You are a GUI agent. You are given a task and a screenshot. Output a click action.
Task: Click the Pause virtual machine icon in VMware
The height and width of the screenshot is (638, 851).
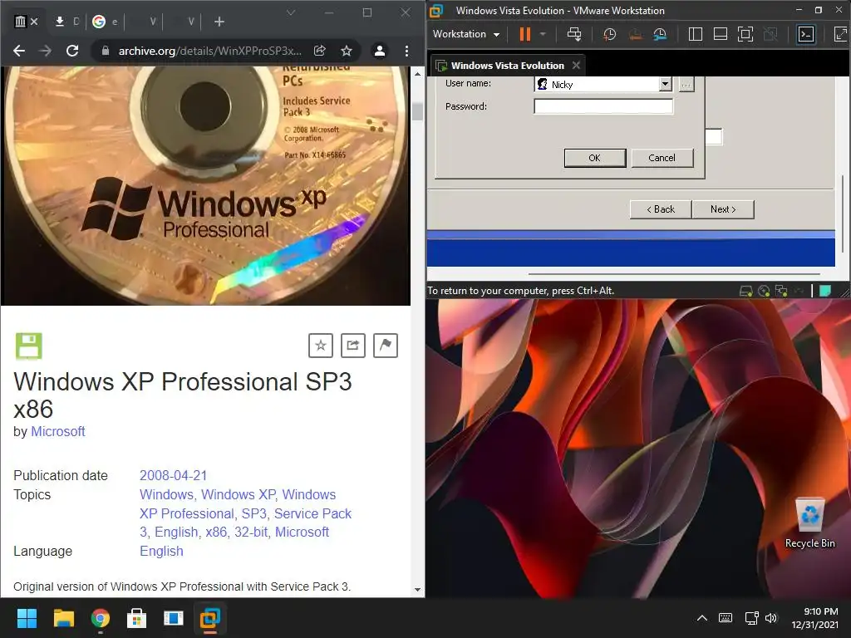click(524, 34)
